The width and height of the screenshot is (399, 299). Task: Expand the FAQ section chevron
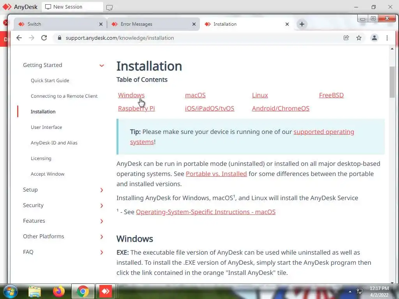(x=102, y=252)
